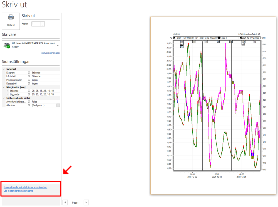Click the left arrow at chart start date
This screenshot has height=207, width=278.
(x=175, y=38)
